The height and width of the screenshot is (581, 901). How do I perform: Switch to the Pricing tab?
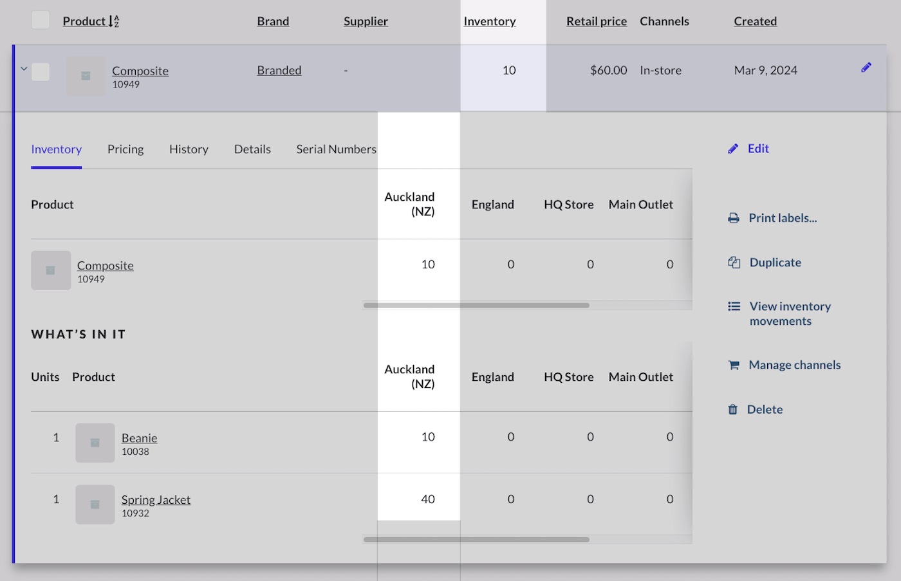pyautogui.click(x=125, y=149)
